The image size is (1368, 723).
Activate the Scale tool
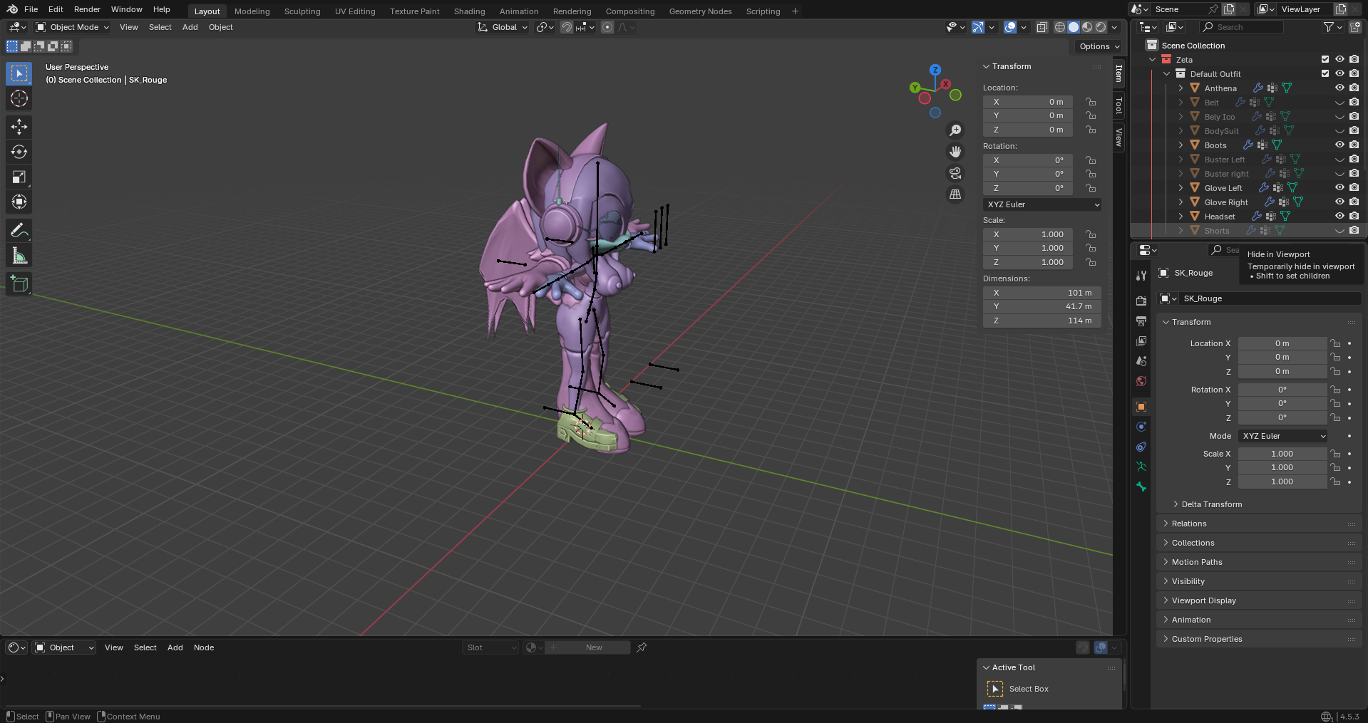click(19, 177)
